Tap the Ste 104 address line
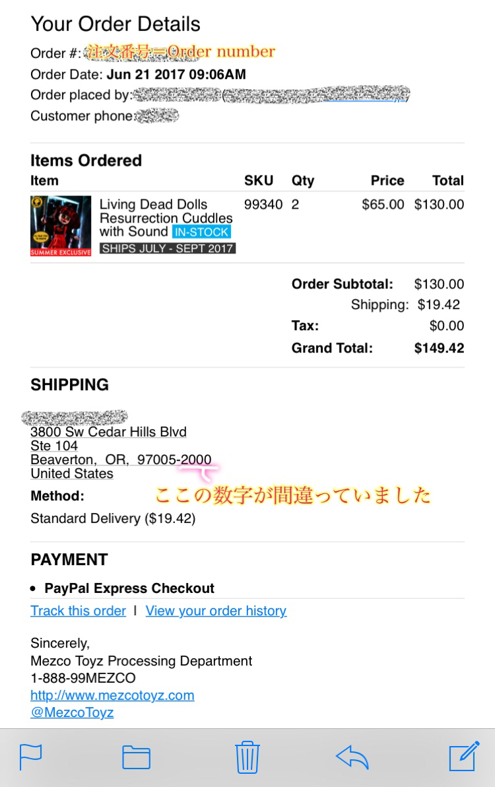The image size is (495, 787). (x=54, y=446)
